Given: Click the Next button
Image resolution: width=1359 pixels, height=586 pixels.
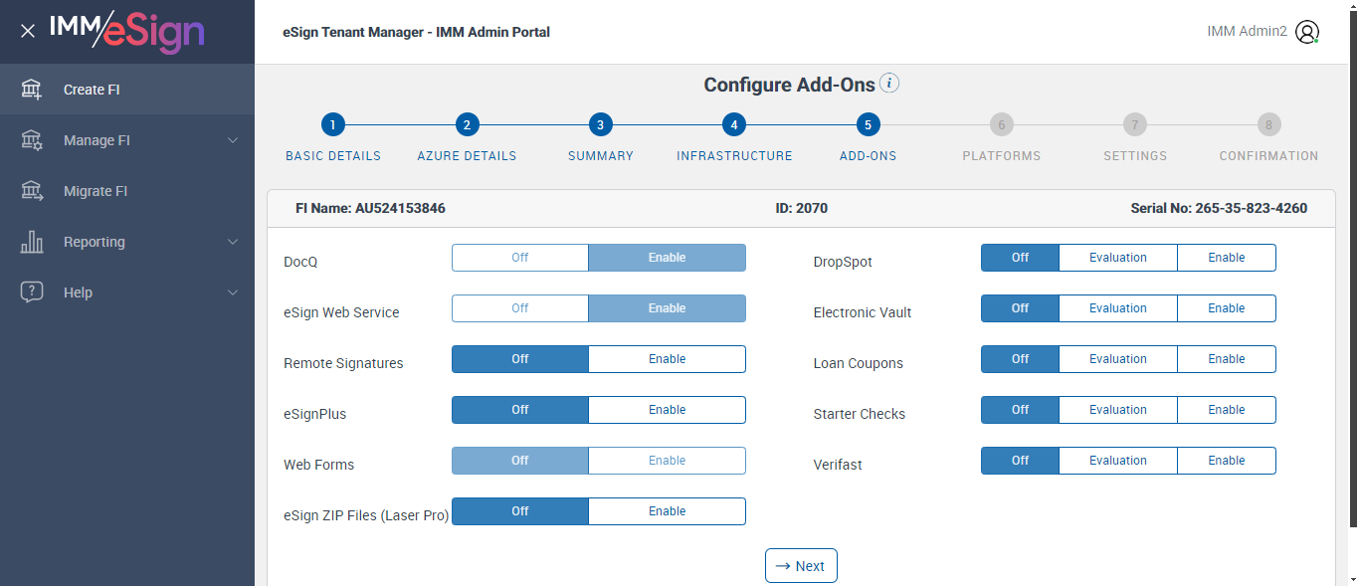Looking at the screenshot, I should click(801, 566).
